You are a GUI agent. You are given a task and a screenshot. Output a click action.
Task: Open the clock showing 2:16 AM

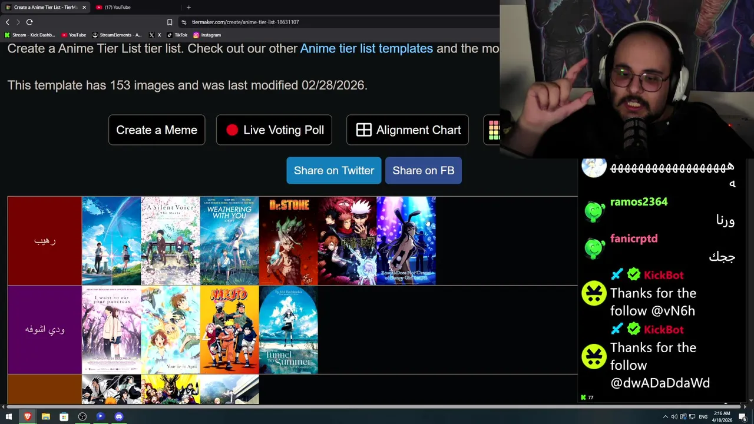(x=722, y=417)
